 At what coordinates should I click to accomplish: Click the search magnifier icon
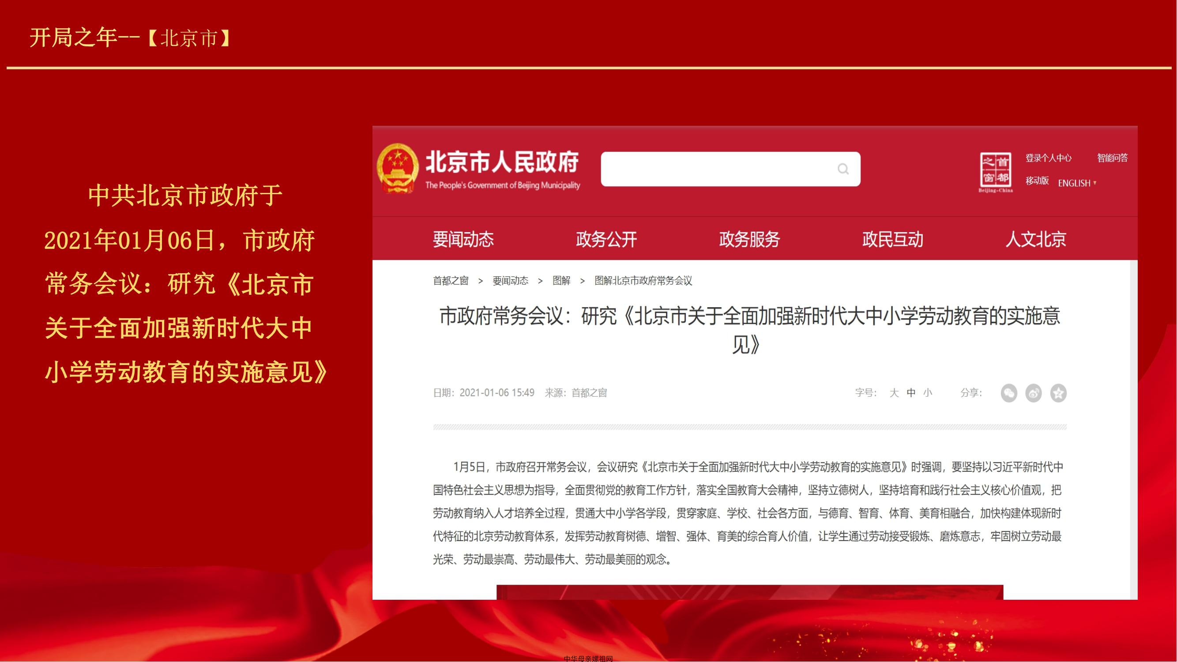click(843, 169)
